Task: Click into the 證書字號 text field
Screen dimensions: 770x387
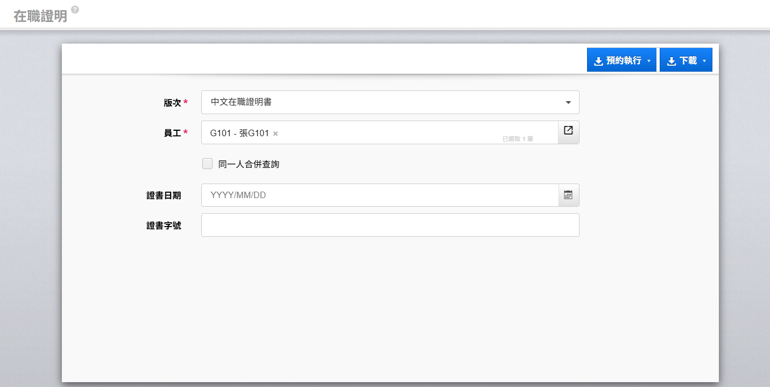Action: pyautogui.click(x=390, y=225)
